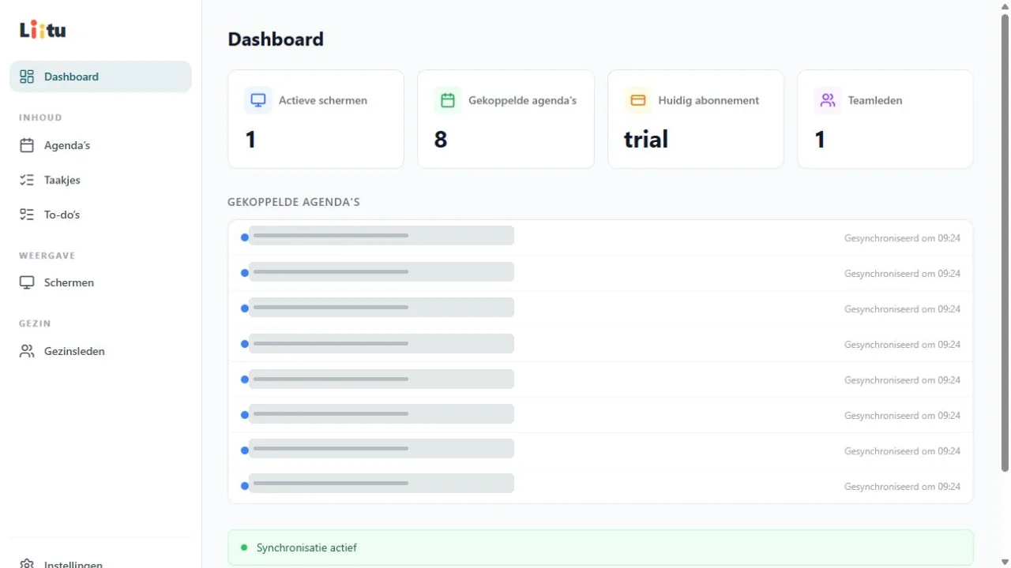Go to the Taakjes page
The width and height of the screenshot is (1011, 568).
point(100,180)
